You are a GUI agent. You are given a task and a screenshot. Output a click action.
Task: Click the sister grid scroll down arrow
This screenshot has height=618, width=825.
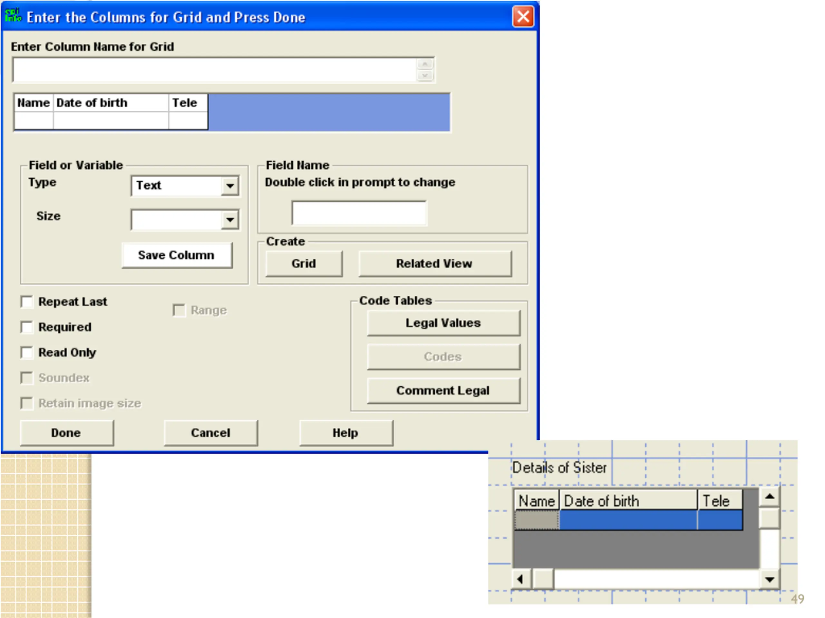pos(770,579)
